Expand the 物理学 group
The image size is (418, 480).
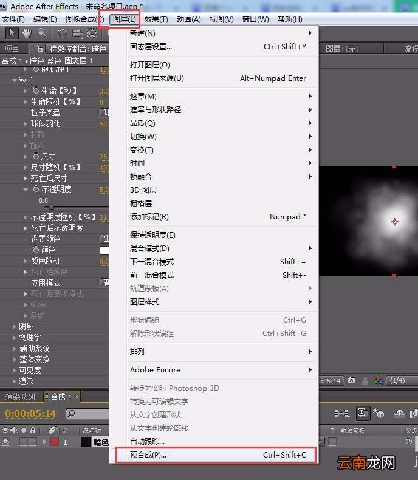(x=14, y=338)
